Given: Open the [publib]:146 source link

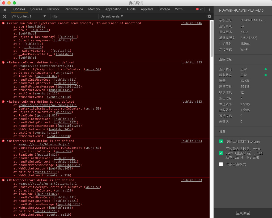Looking at the screenshot, I should click(191, 23).
